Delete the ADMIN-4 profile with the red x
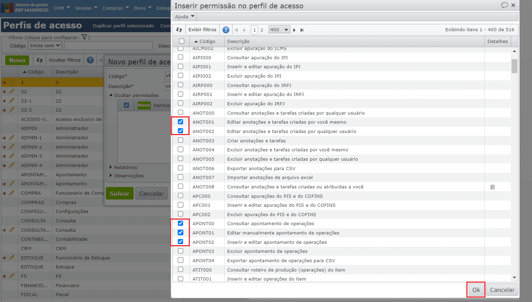Screen dimensions: 532x302 [x=4, y=166]
